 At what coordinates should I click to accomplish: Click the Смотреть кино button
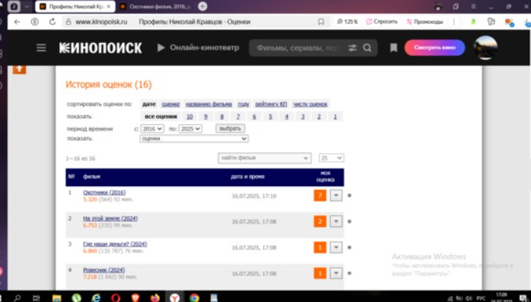[x=435, y=47]
